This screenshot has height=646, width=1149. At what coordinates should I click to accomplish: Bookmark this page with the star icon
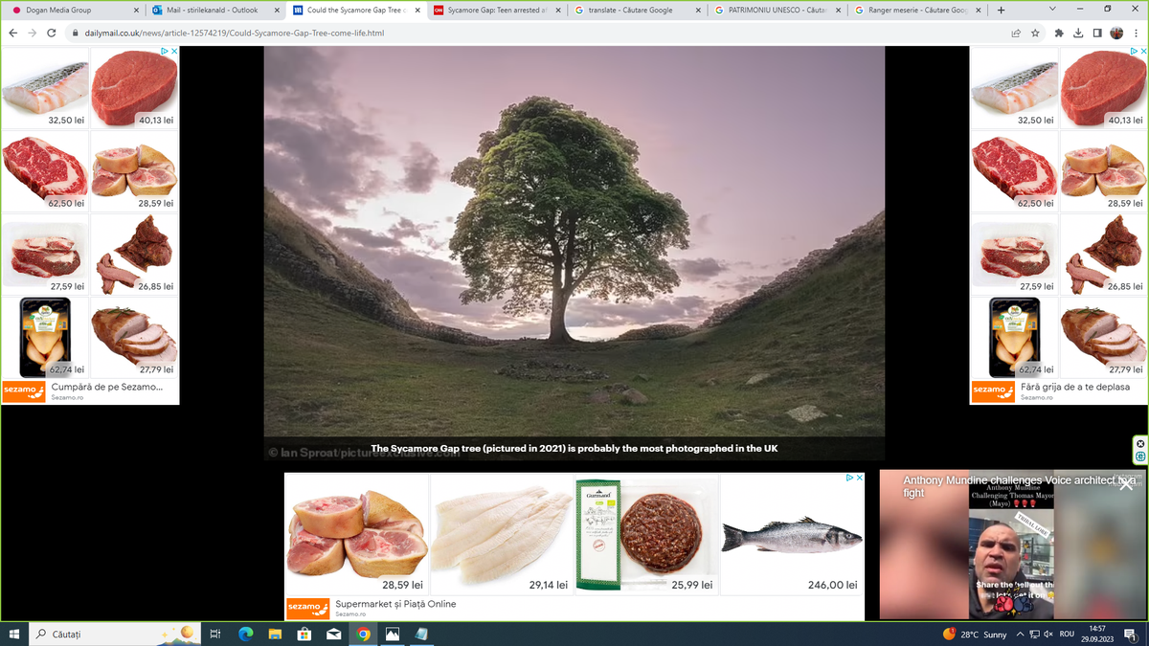point(1035,33)
